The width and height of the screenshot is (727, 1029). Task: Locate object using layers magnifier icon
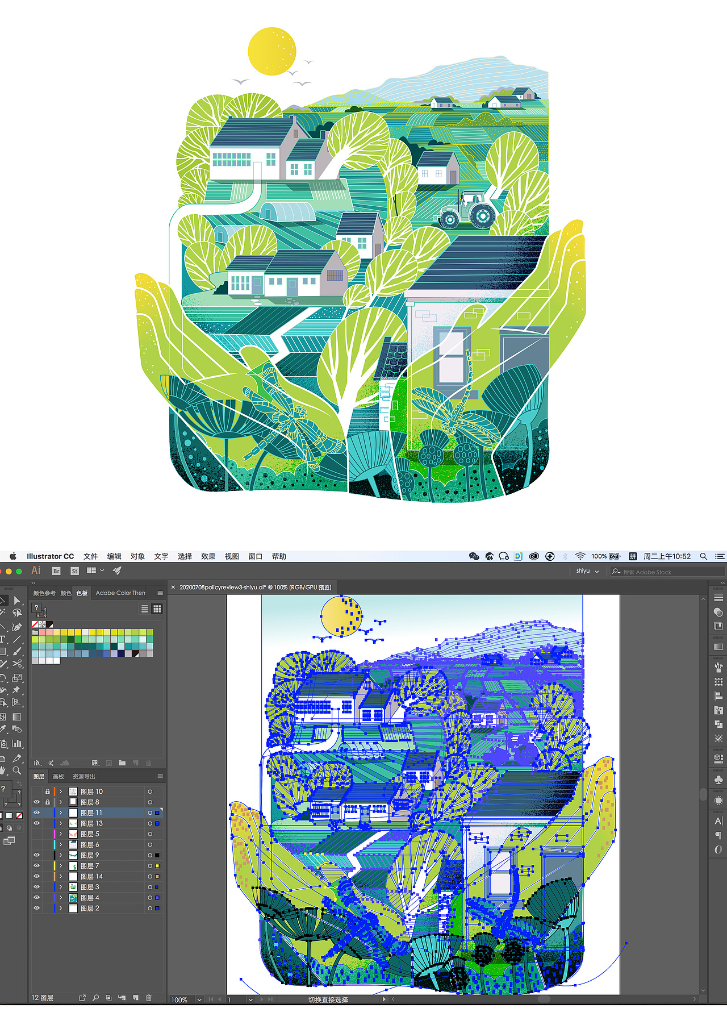click(95, 997)
